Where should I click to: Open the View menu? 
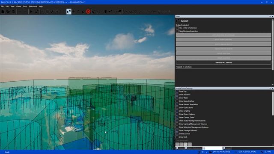click(x=12, y=6)
